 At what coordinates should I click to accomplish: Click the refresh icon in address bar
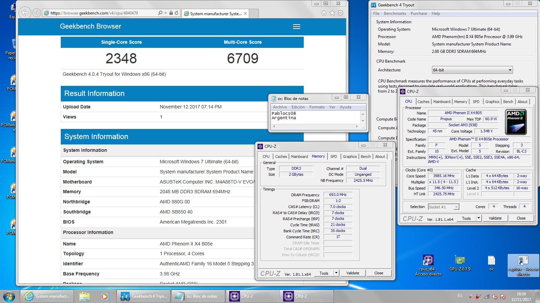(x=177, y=13)
